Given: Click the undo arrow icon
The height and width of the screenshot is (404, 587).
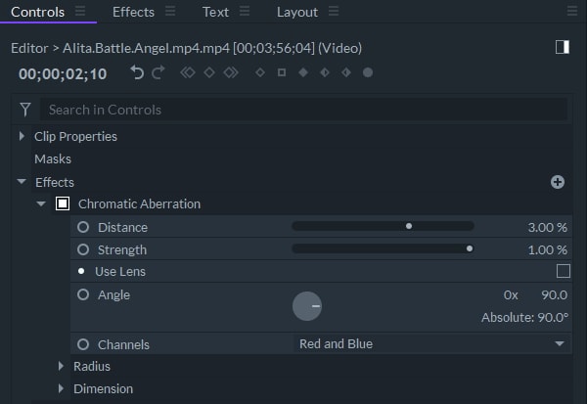Looking at the screenshot, I should tap(138, 72).
